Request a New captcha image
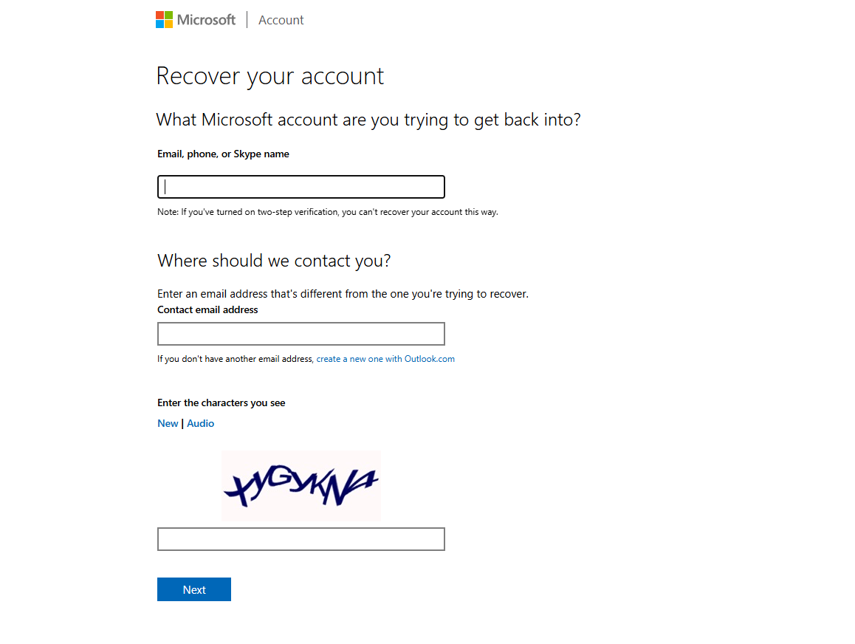 tap(168, 423)
